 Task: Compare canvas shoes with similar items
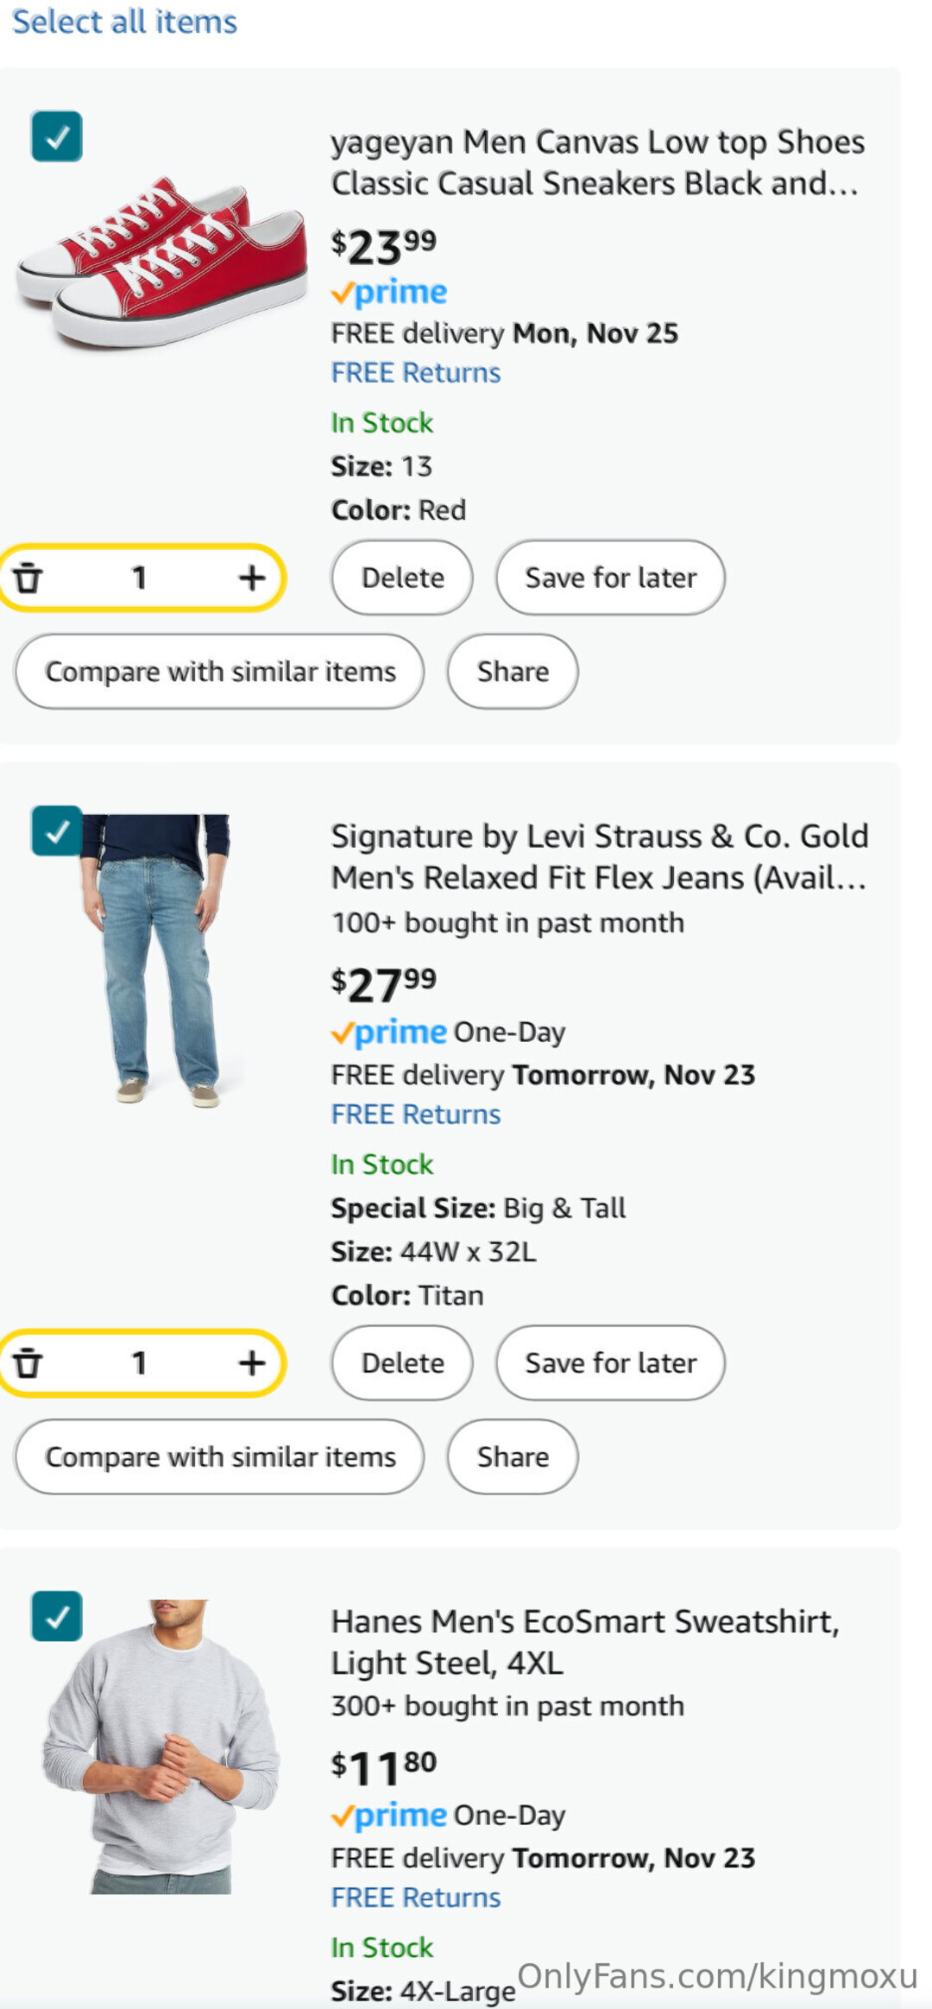[220, 672]
